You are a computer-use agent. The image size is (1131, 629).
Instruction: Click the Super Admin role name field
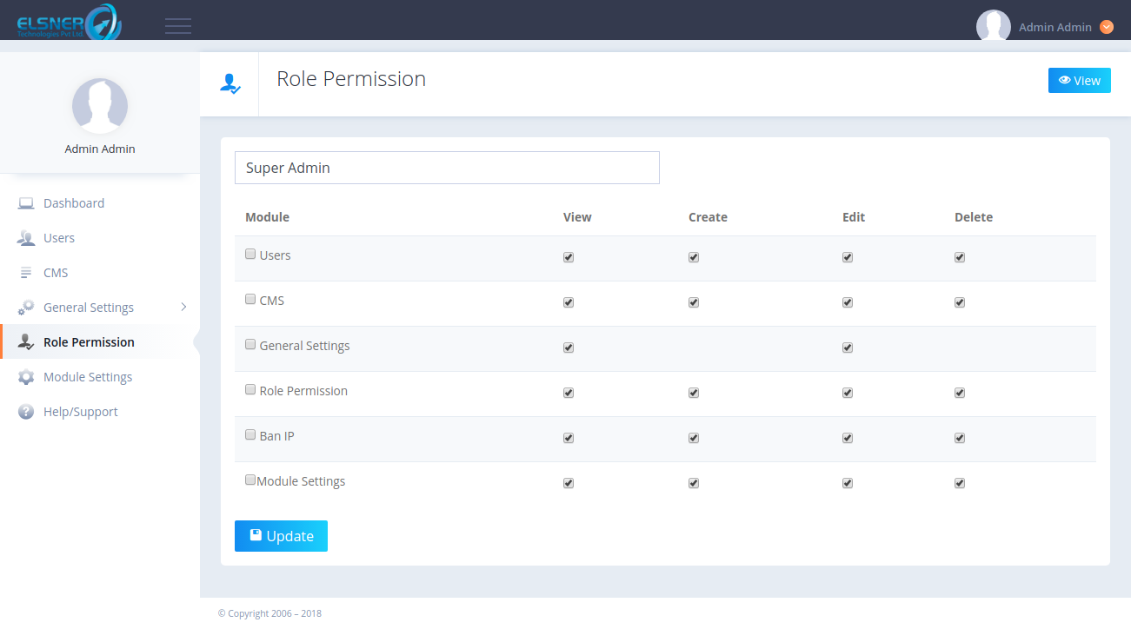(447, 168)
